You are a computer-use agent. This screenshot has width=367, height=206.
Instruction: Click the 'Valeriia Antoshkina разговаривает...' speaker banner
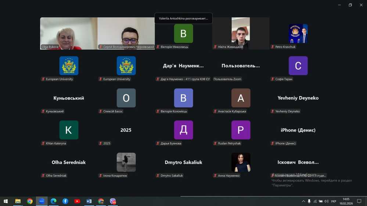tap(183, 18)
